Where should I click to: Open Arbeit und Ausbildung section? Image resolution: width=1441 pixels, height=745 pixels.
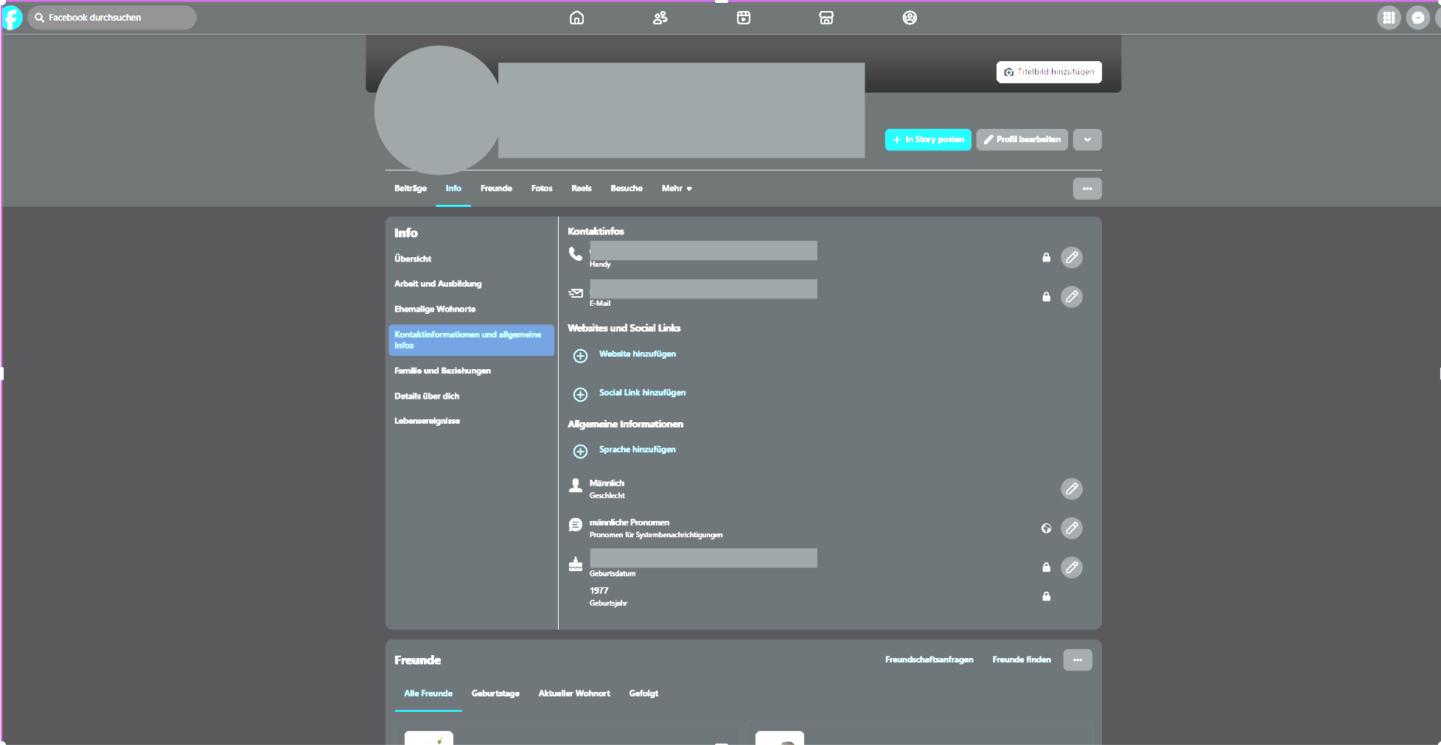click(x=438, y=284)
